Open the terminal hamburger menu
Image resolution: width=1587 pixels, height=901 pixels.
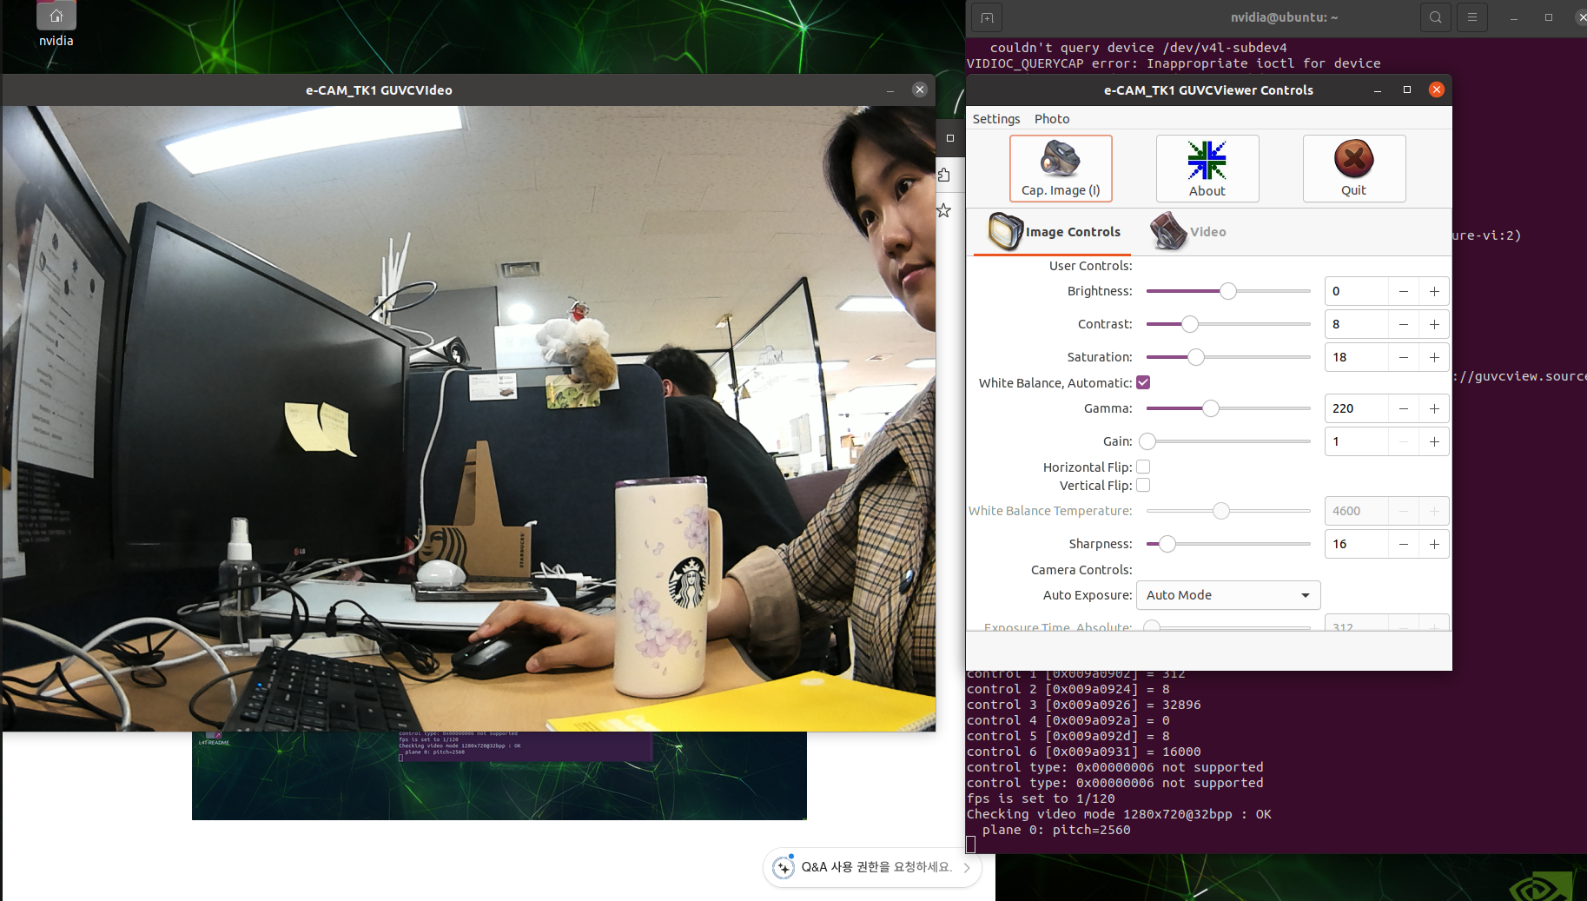pos(1471,17)
